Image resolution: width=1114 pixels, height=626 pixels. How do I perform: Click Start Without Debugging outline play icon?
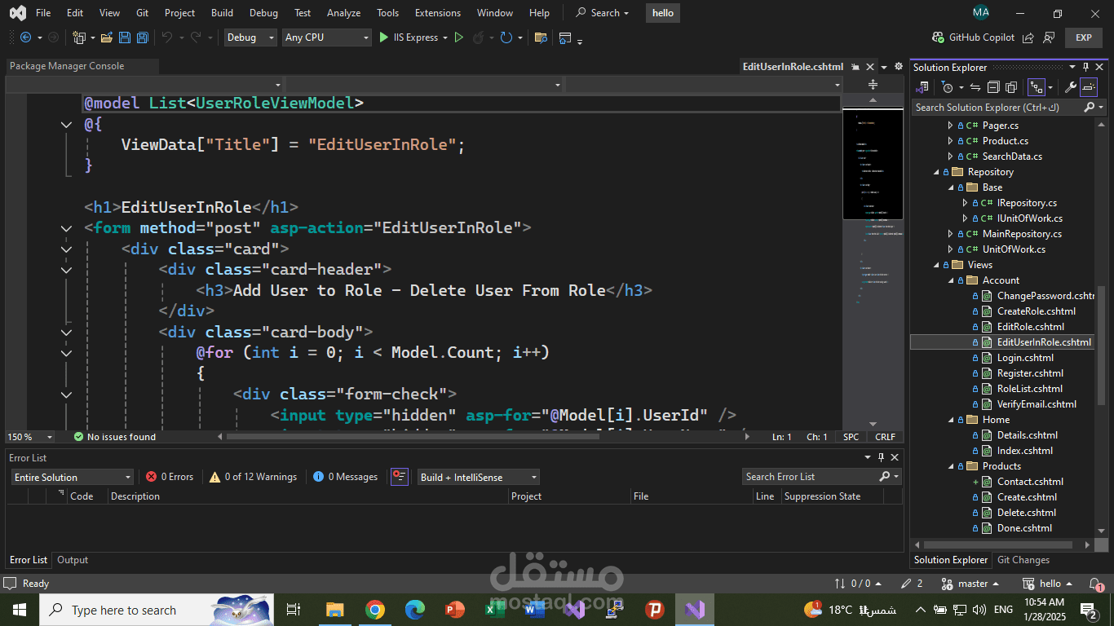tap(458, 37)
